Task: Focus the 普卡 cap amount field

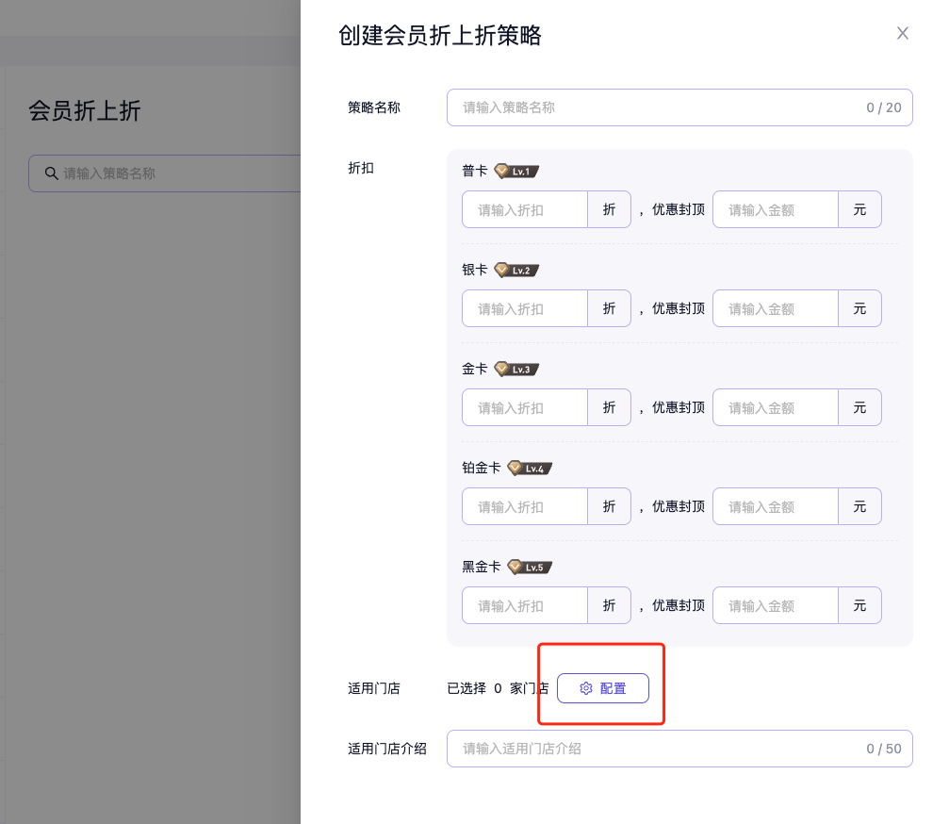Action: (x=775, y=209)
